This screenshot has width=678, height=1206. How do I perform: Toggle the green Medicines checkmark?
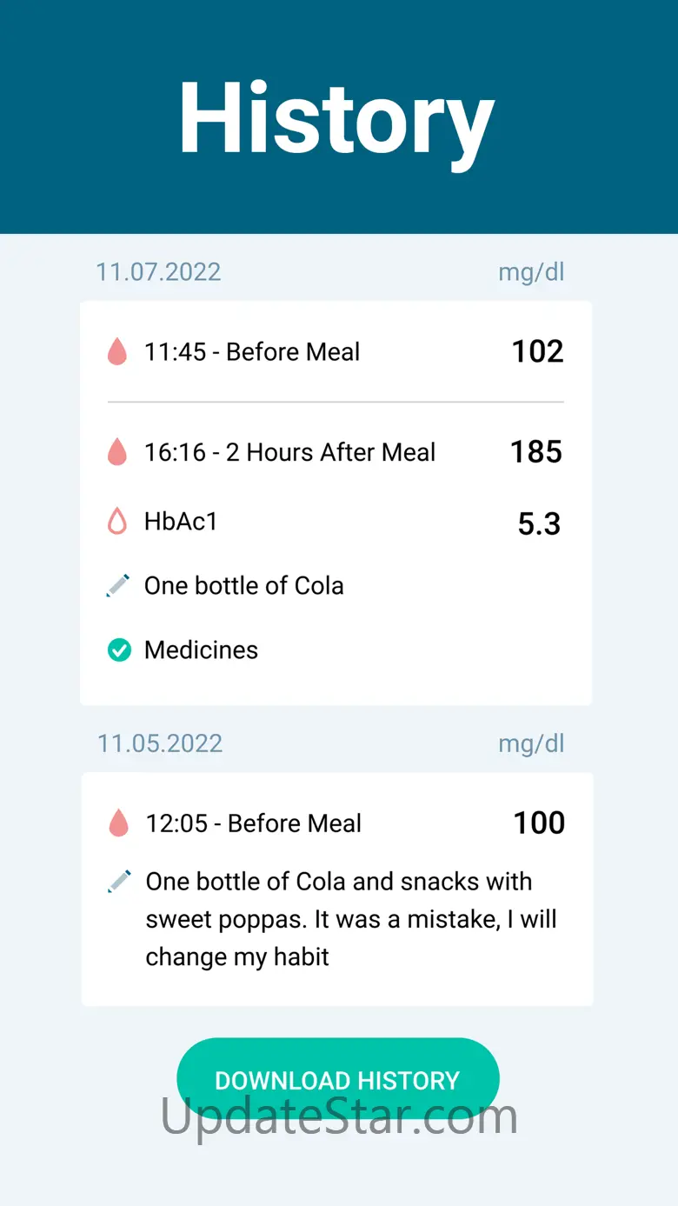[x=119, y=650]
